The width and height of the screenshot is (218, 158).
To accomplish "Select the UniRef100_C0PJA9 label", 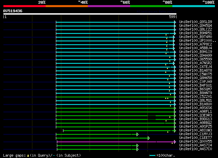I will click(196, 82).
